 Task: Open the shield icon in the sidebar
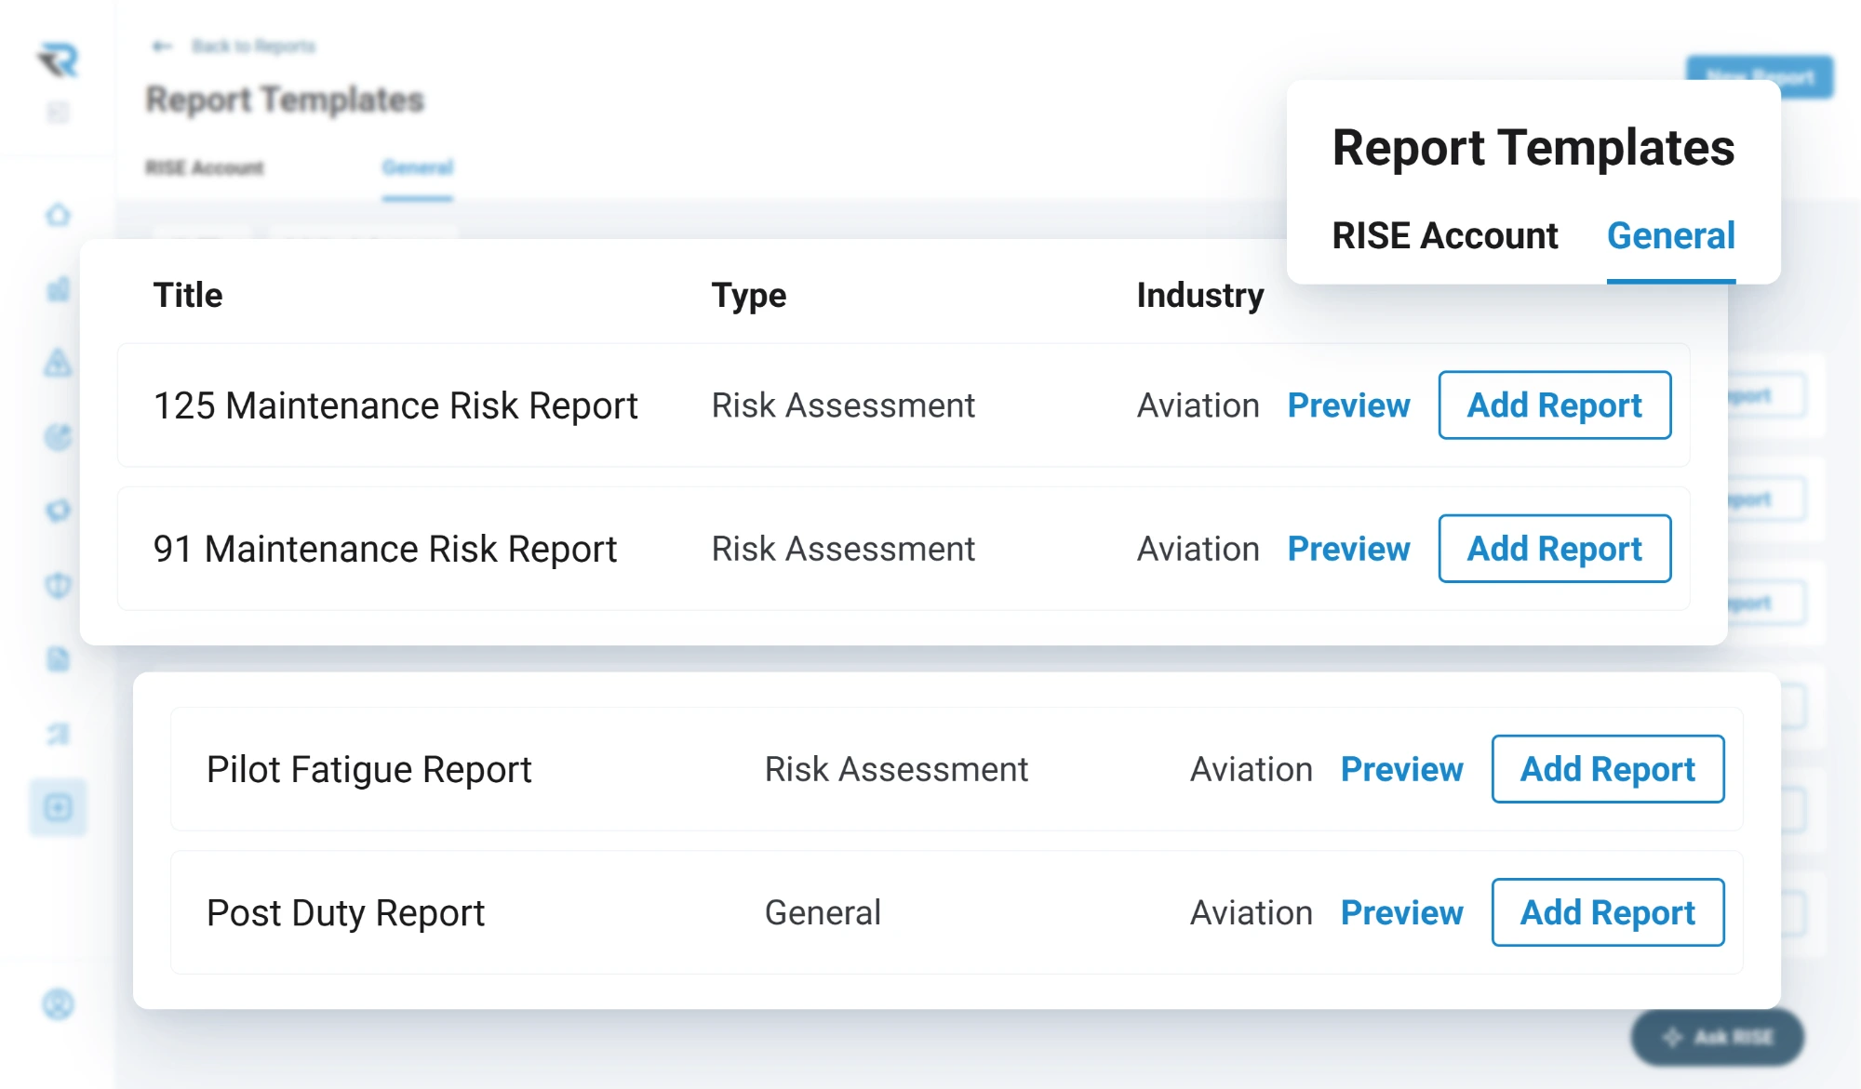click(x=58, y=585)
